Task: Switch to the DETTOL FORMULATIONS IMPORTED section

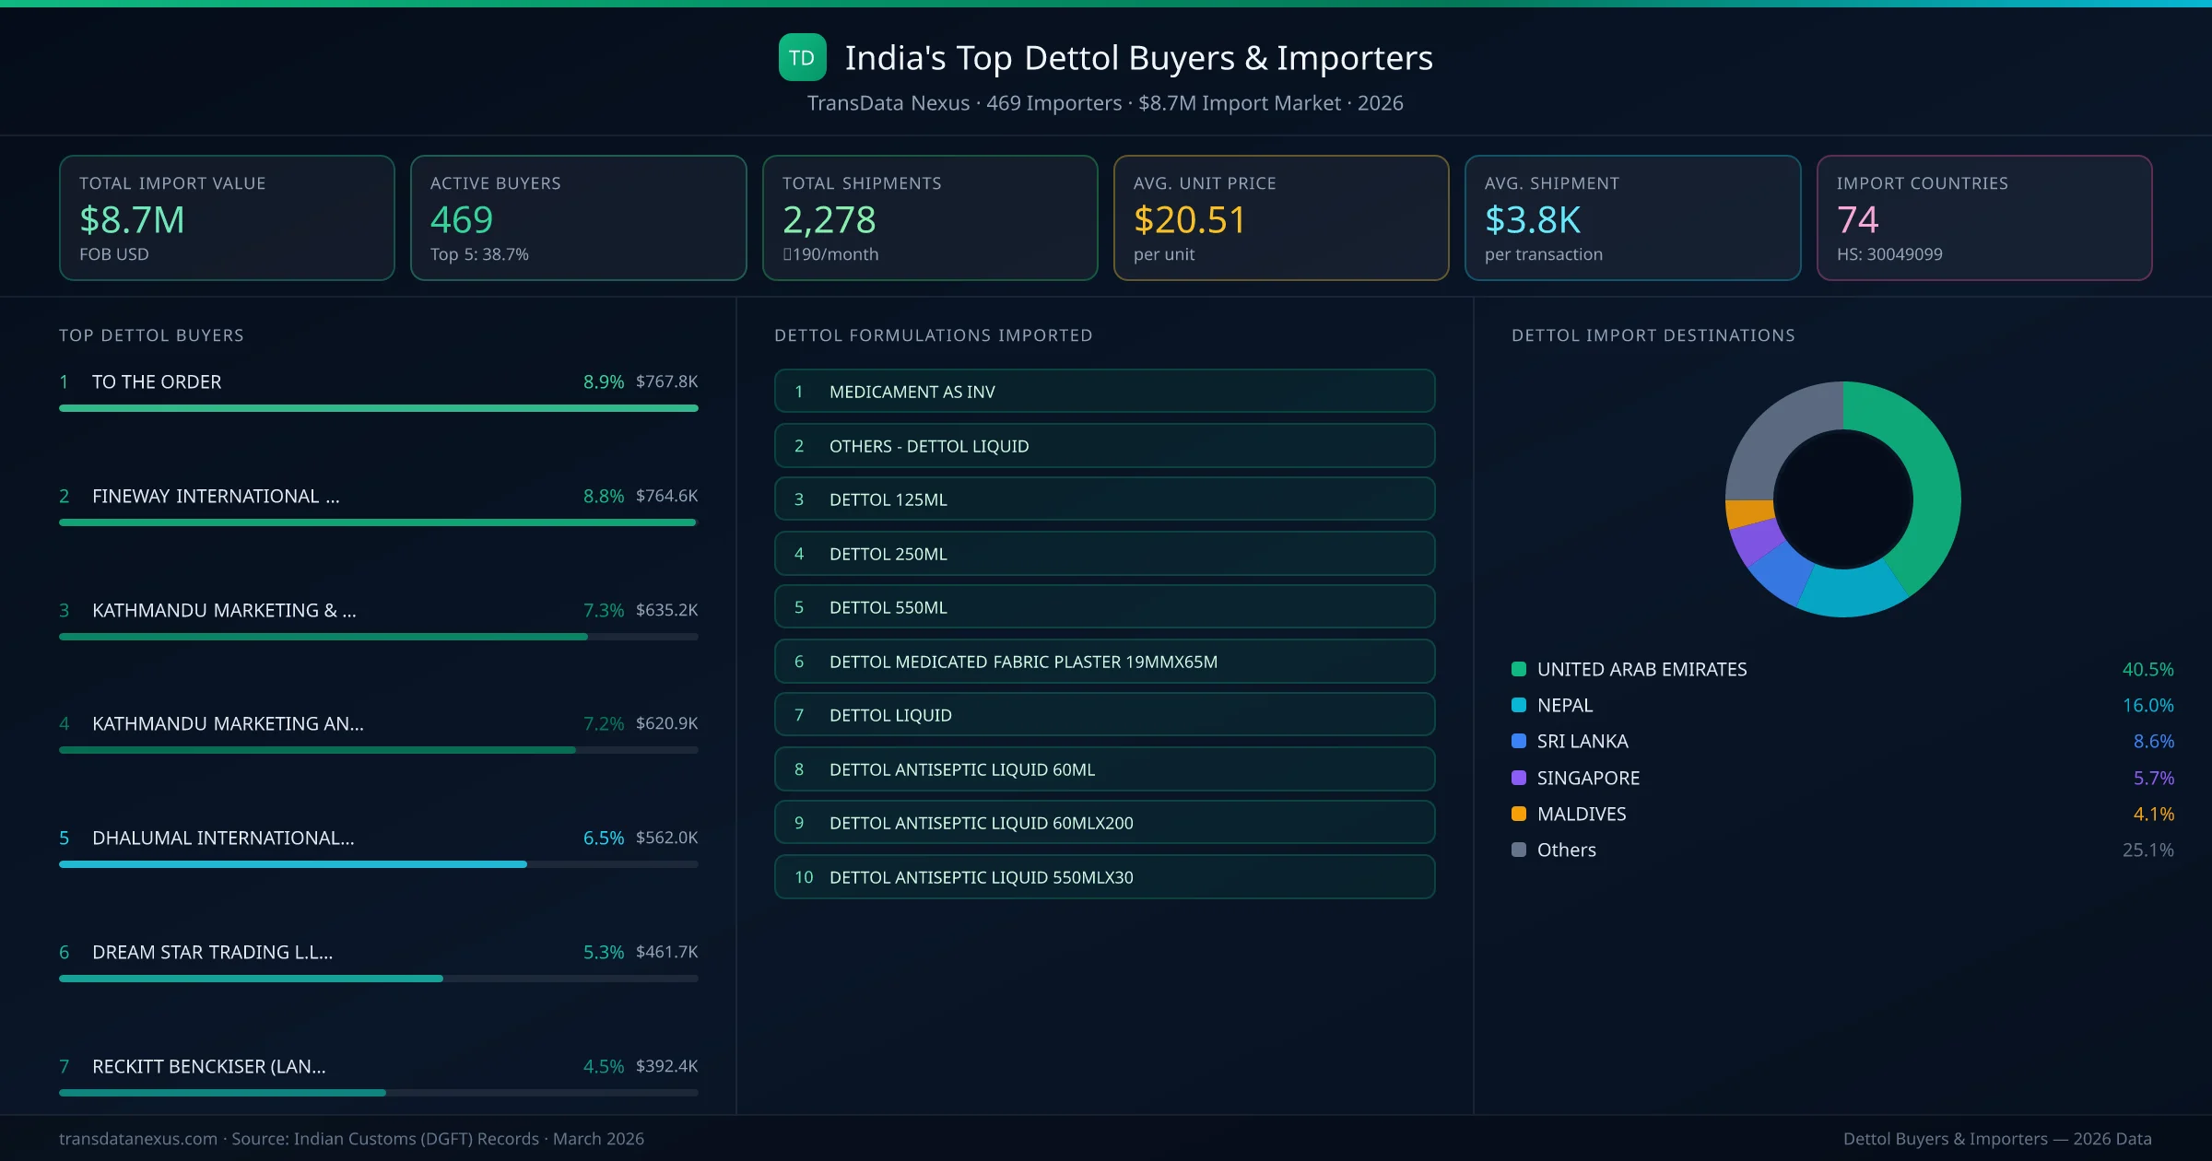Action: coord(934,335)
